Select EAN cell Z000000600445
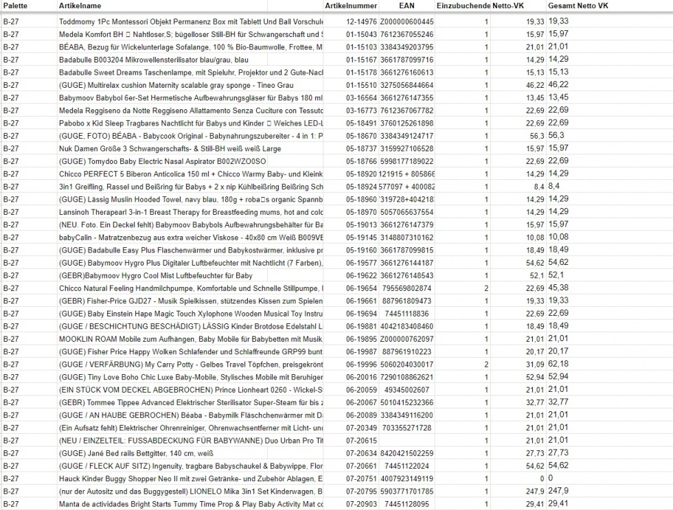 (x=407, y=21)
